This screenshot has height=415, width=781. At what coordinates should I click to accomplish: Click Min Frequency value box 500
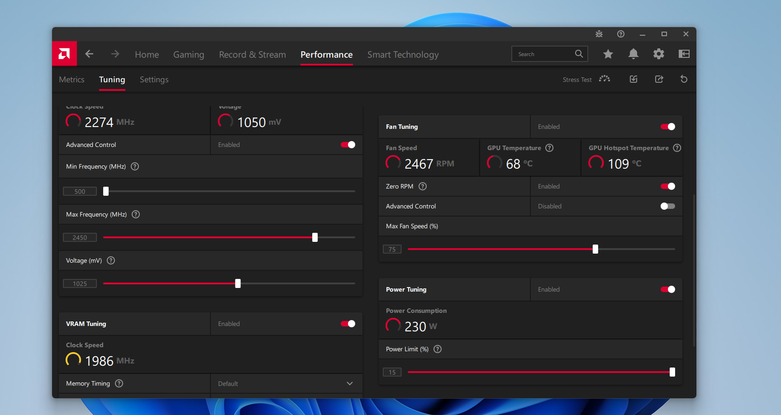[x=80, y=191]
